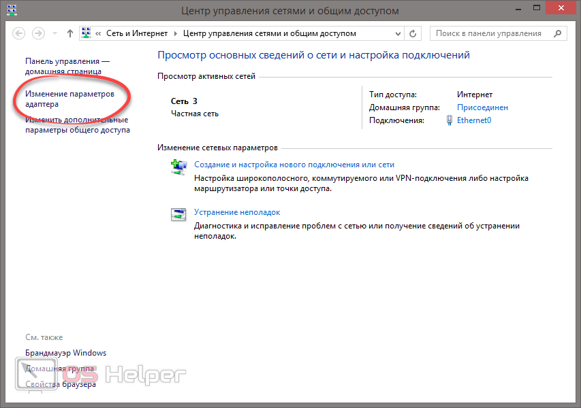Viewport: 581px width, 408px height.
Task: Expand the address bar history dropdown
Action: pos(396,33)
